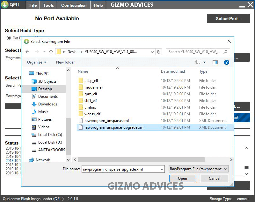Click the horizontal scrollbar in file list
The height and width of the screenshot is (202, 255).
[141, 159]
